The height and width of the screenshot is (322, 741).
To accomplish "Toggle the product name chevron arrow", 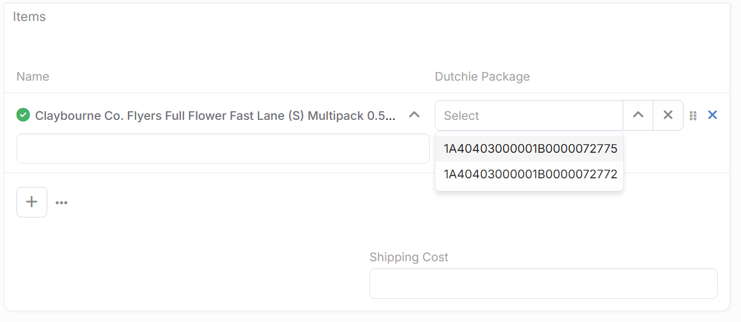I will point(414,115).
